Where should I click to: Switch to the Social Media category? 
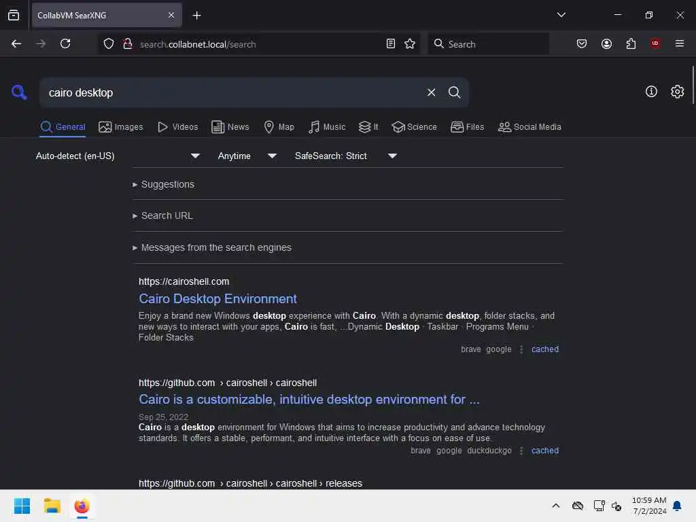tap(529, 127)
